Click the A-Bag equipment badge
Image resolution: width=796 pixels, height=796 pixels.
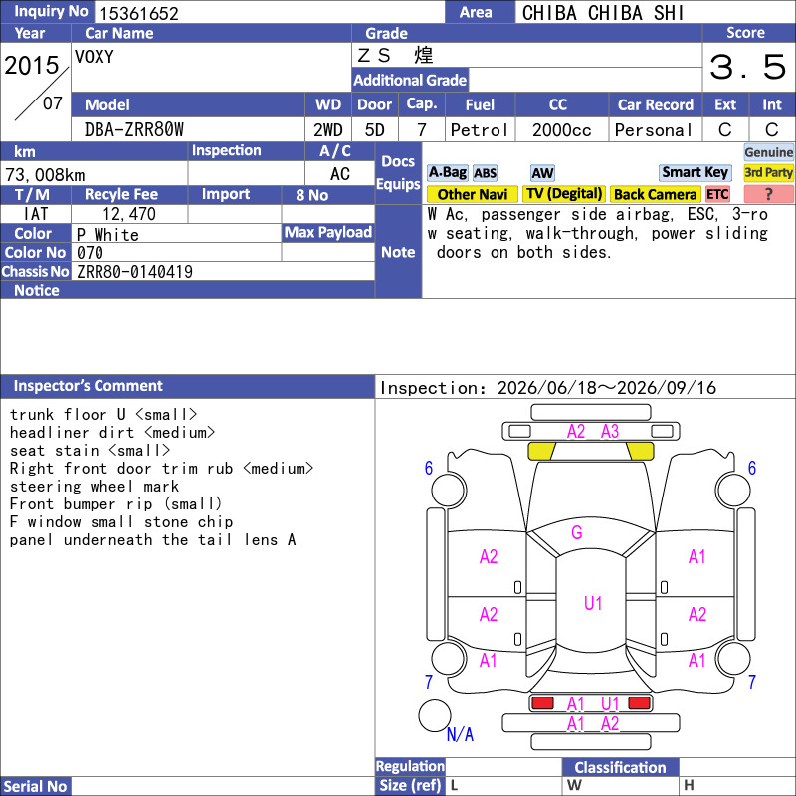click(447, 173)
